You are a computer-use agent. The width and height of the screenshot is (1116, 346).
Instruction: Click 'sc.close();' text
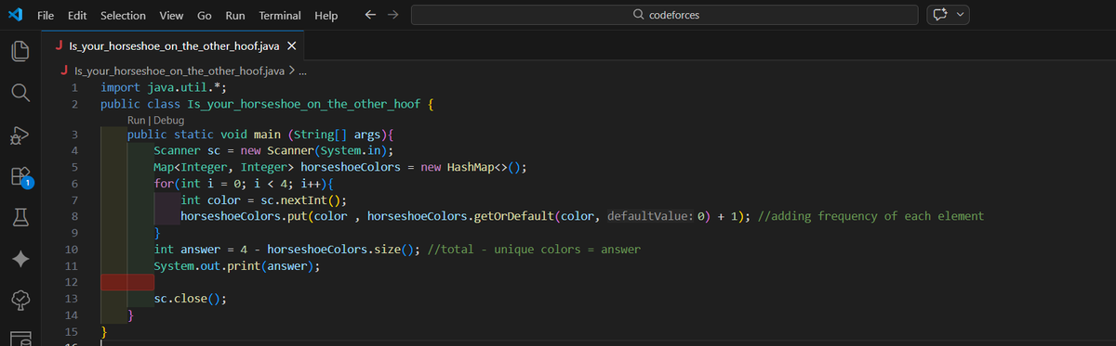pos(191,299)
